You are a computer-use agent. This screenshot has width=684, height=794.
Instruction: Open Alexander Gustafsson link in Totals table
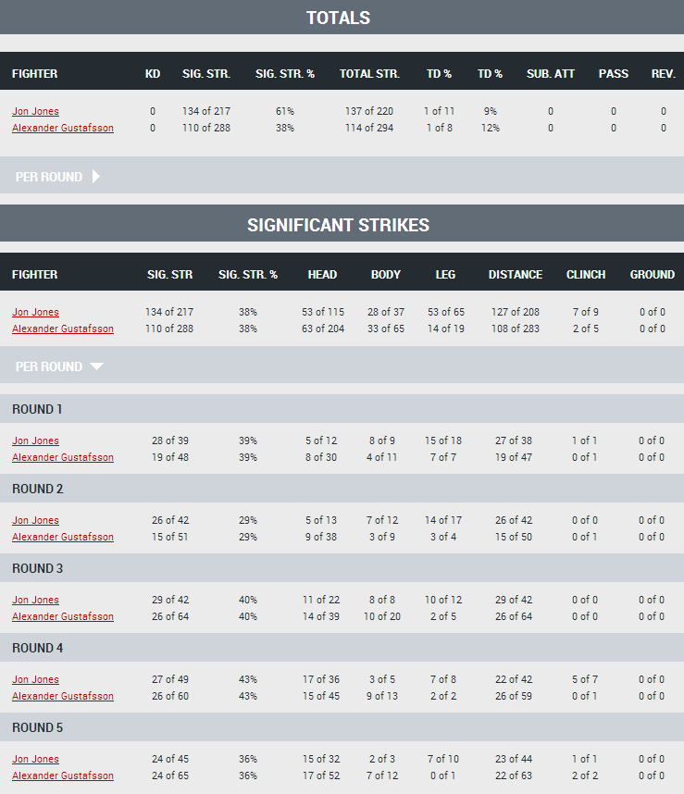pos(63,128)
